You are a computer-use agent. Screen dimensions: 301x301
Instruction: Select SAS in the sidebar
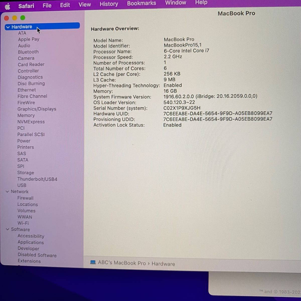pos(22,154)
